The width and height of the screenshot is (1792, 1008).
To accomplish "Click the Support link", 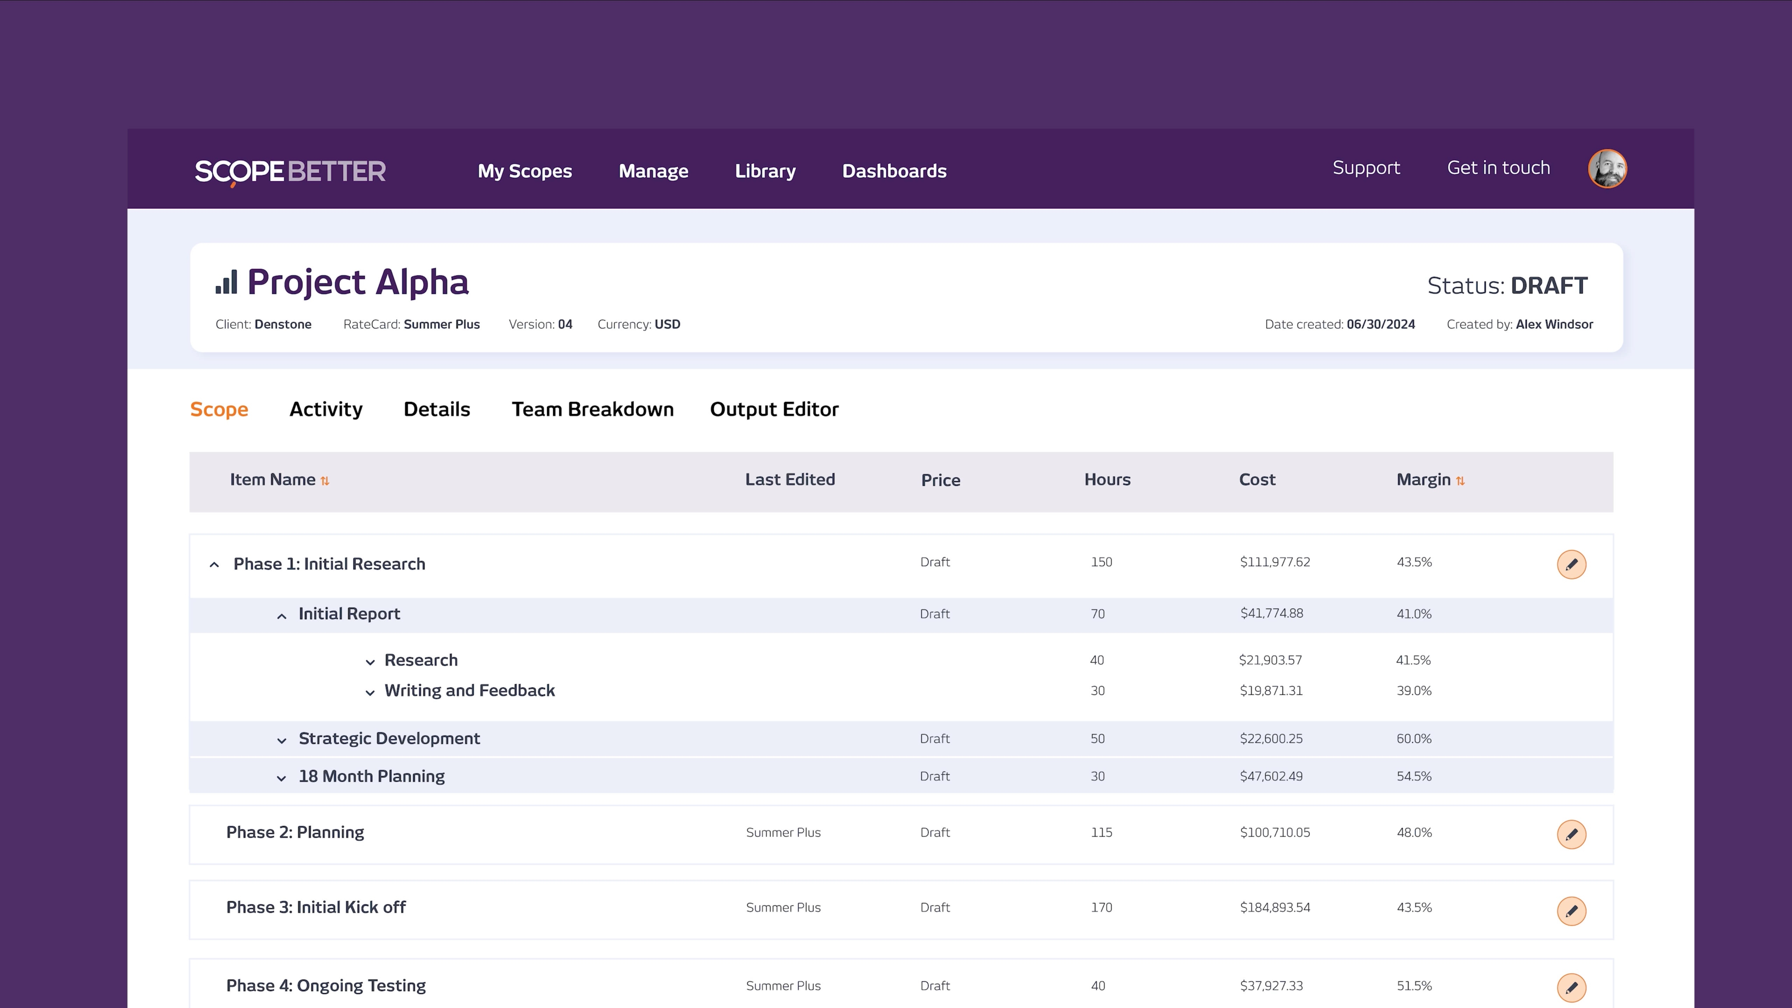I will point(1366,168).
